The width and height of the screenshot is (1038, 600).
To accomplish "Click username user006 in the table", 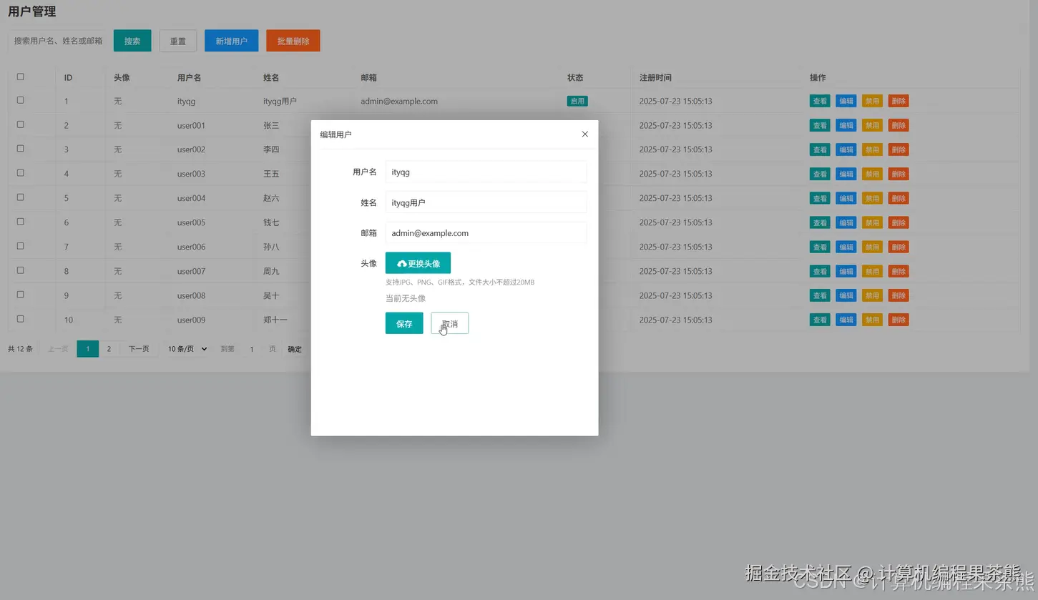I will [x=191, y=247].
